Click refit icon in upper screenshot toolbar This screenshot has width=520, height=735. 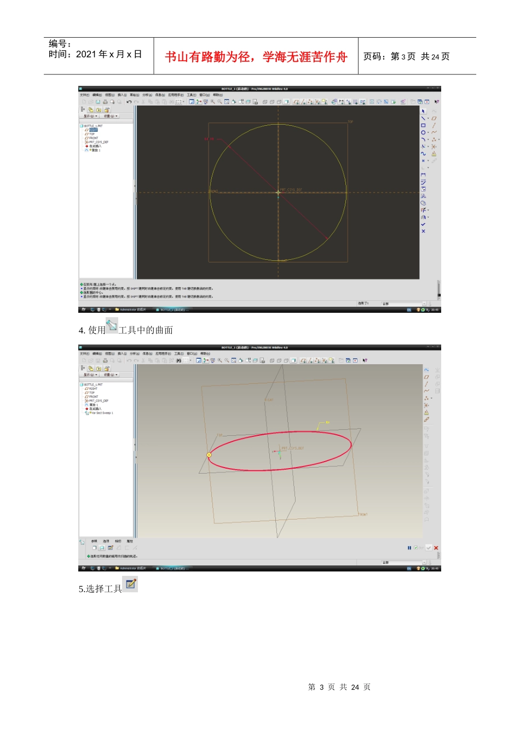click(227, 102)
